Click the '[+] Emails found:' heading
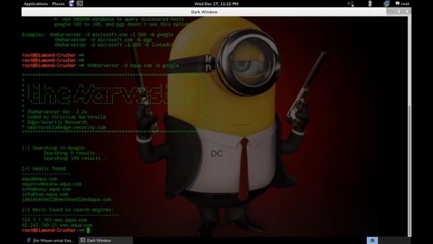433x244 pixels. 45,169
